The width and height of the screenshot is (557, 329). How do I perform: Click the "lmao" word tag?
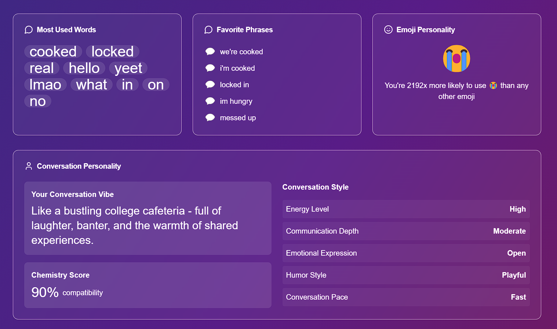click(x=45, y=85)
